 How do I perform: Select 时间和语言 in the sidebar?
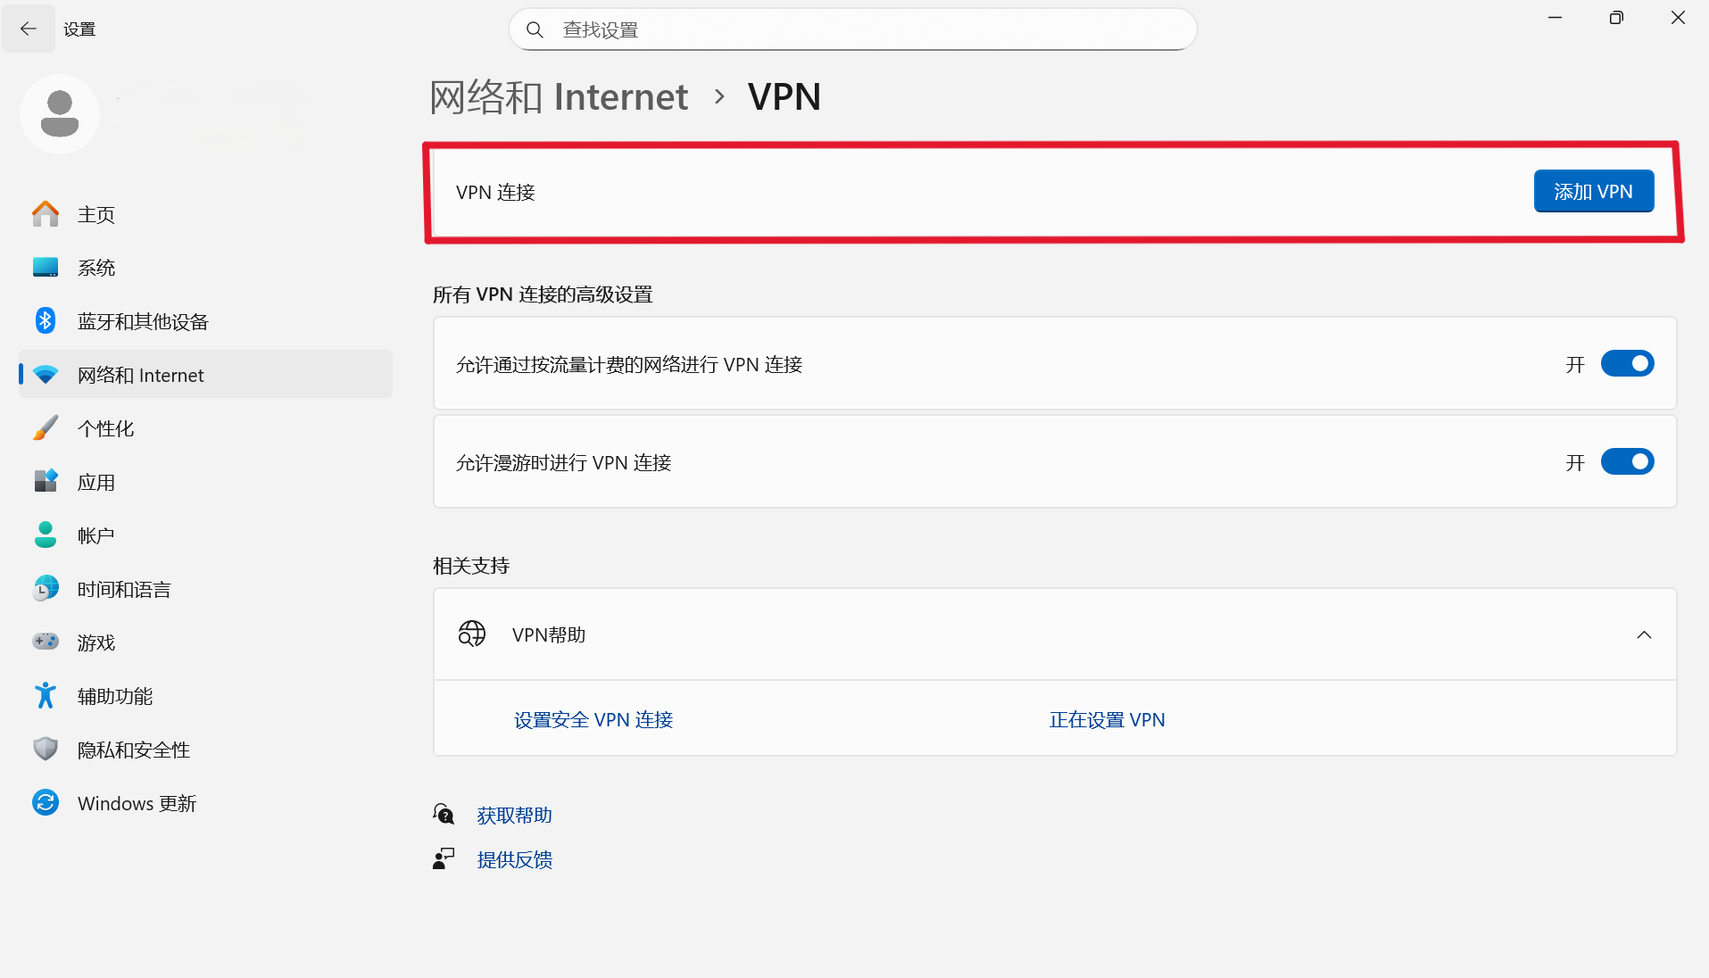click(124, 589)
